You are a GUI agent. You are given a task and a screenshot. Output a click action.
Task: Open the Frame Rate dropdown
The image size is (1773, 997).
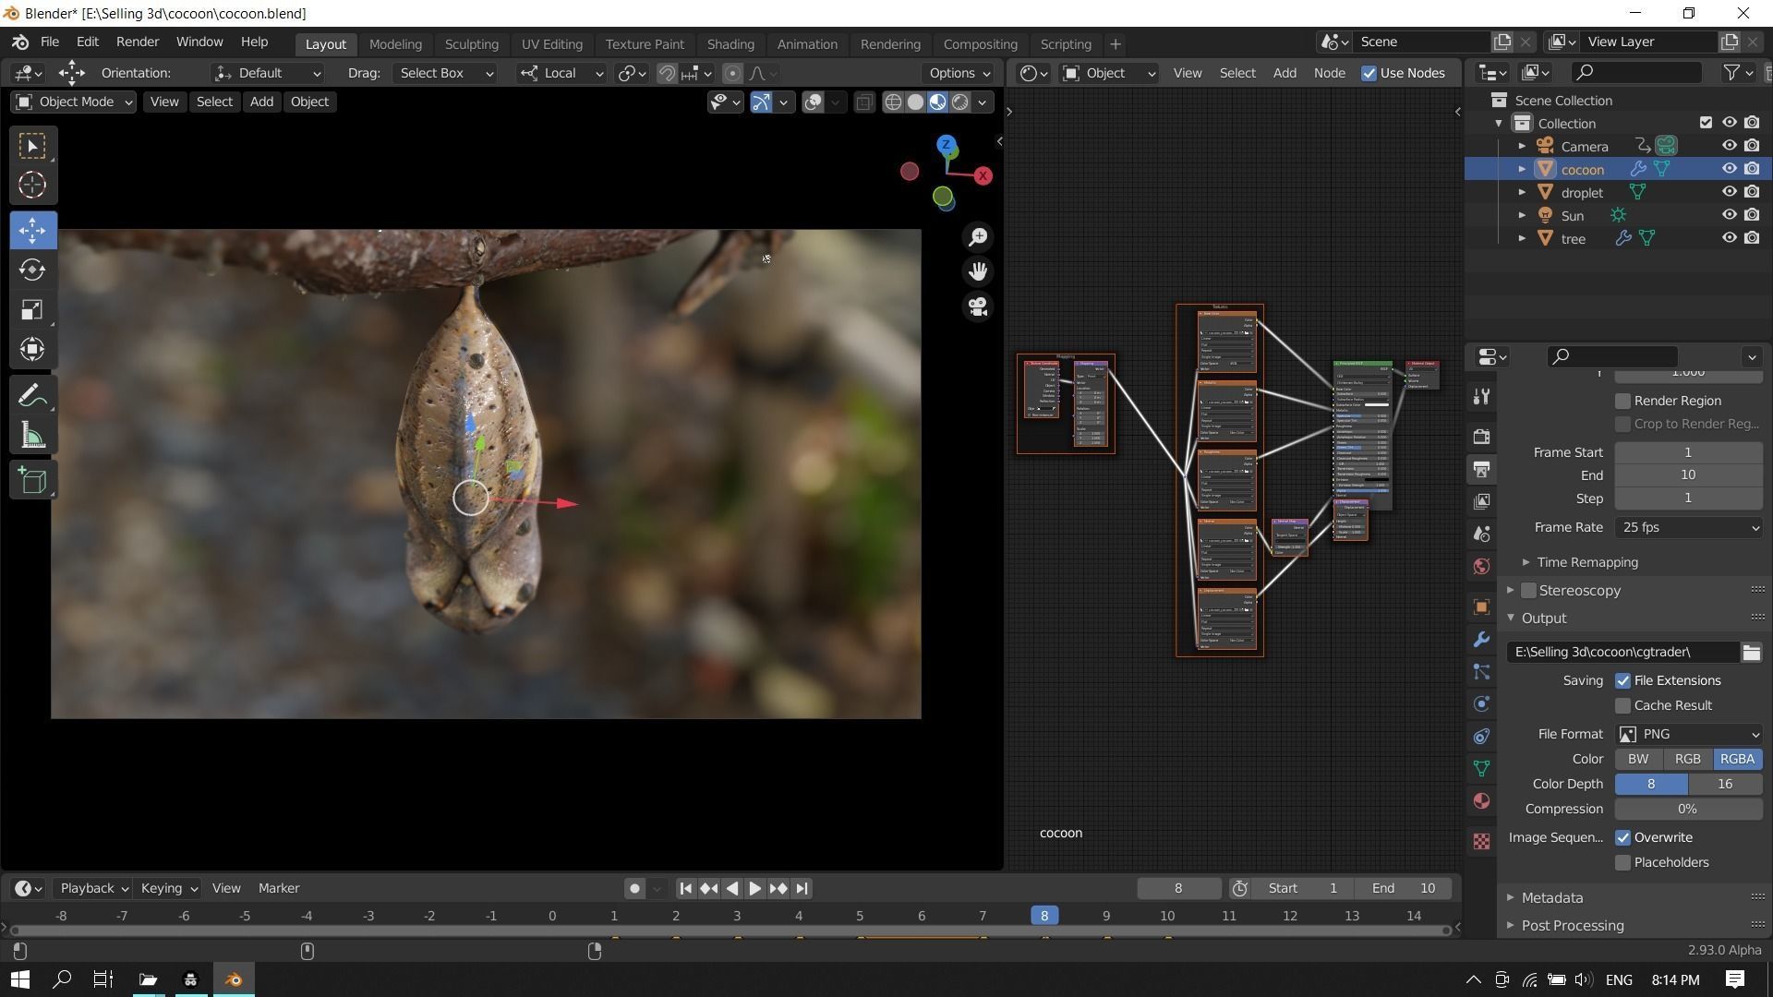coord(1688,527)
